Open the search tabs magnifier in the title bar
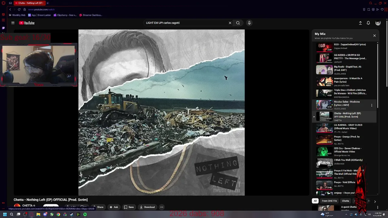The height and width of the screenshot is (218, 388). (x=370, y=3)
